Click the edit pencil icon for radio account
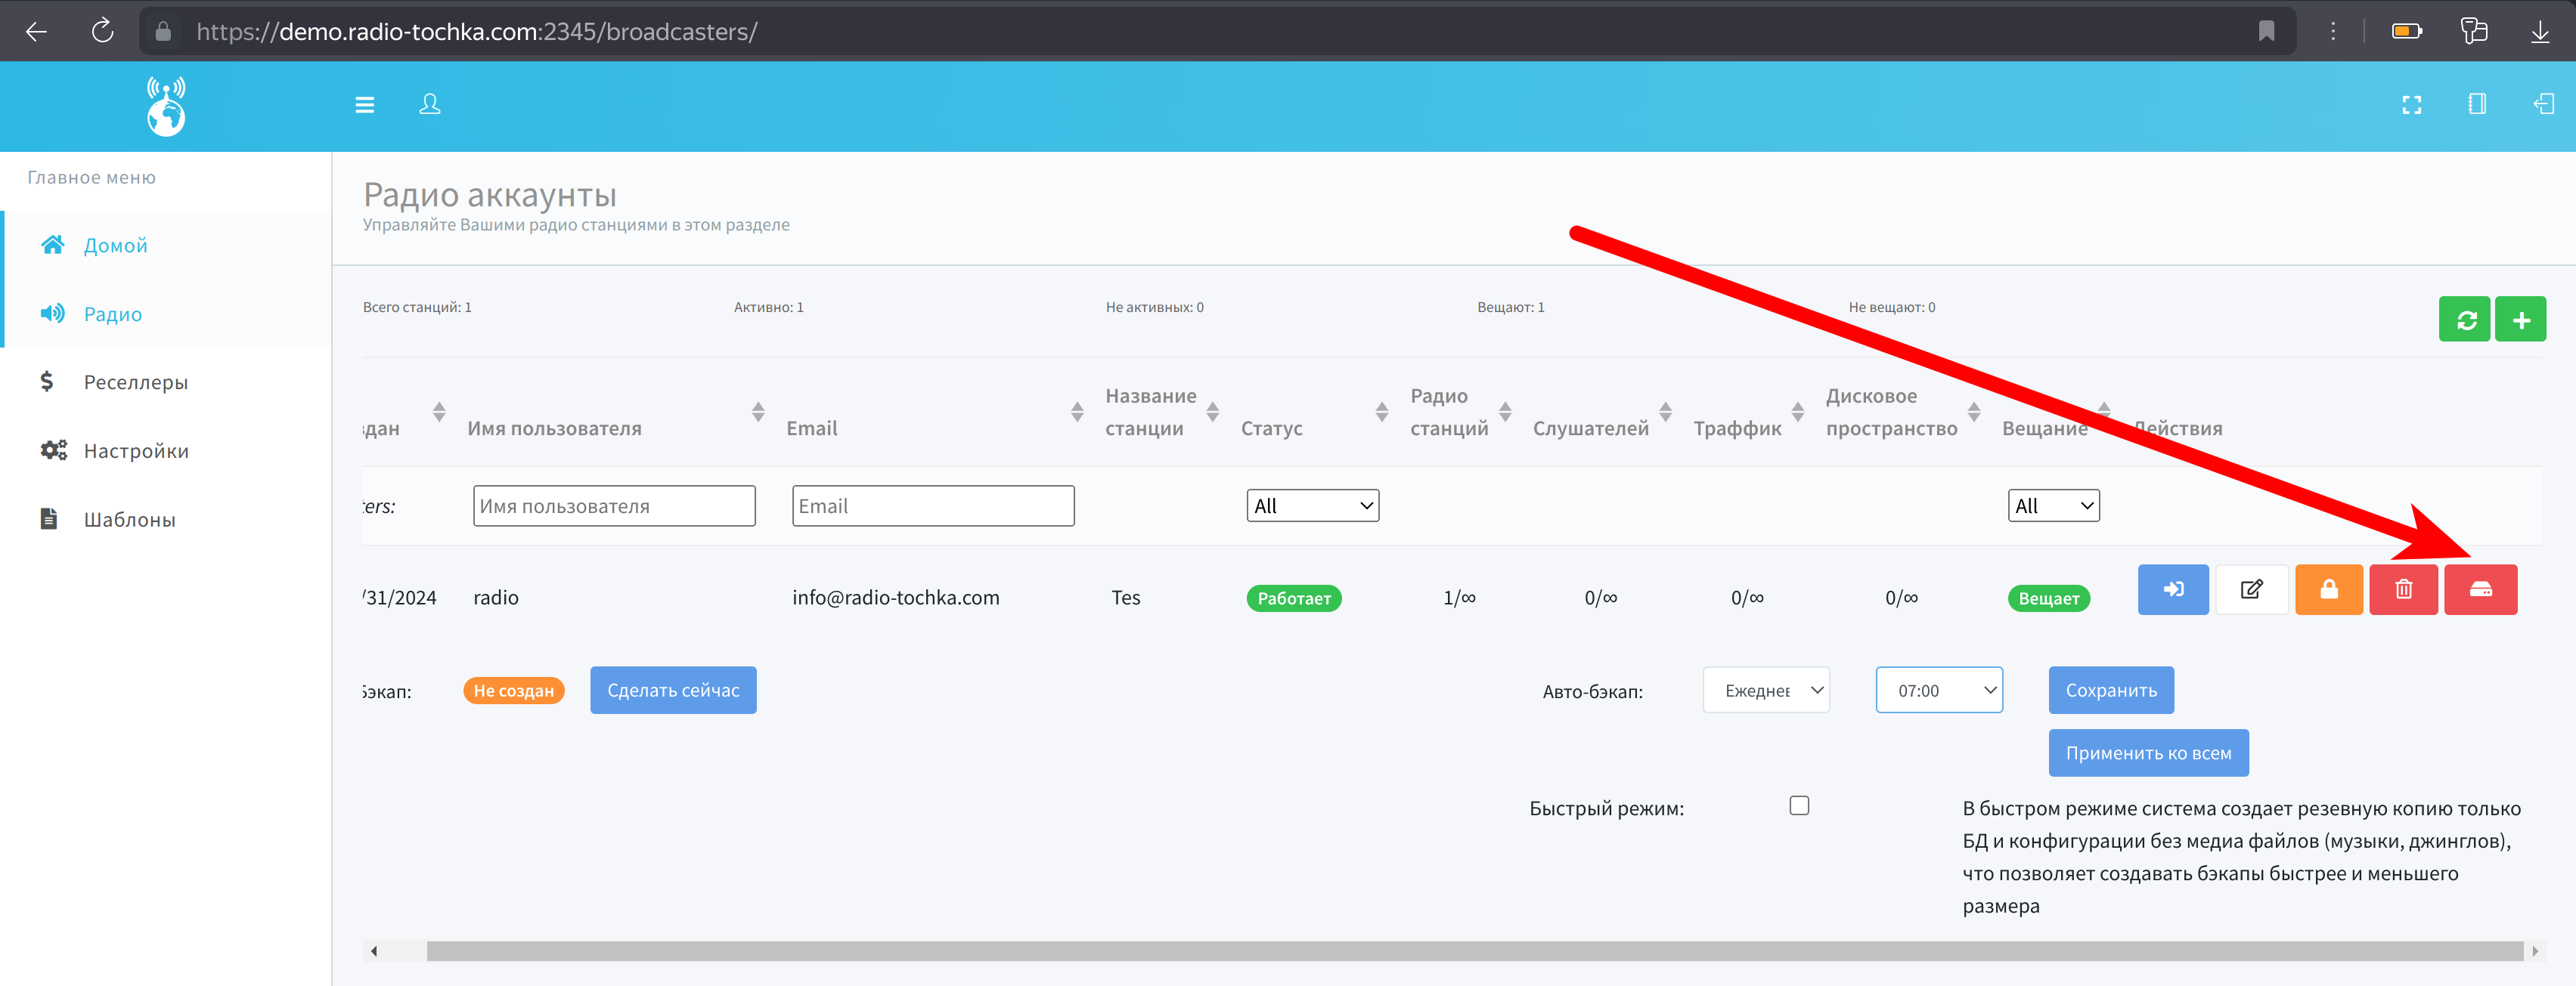2576x986 pixels. (x=2251, y=589)
